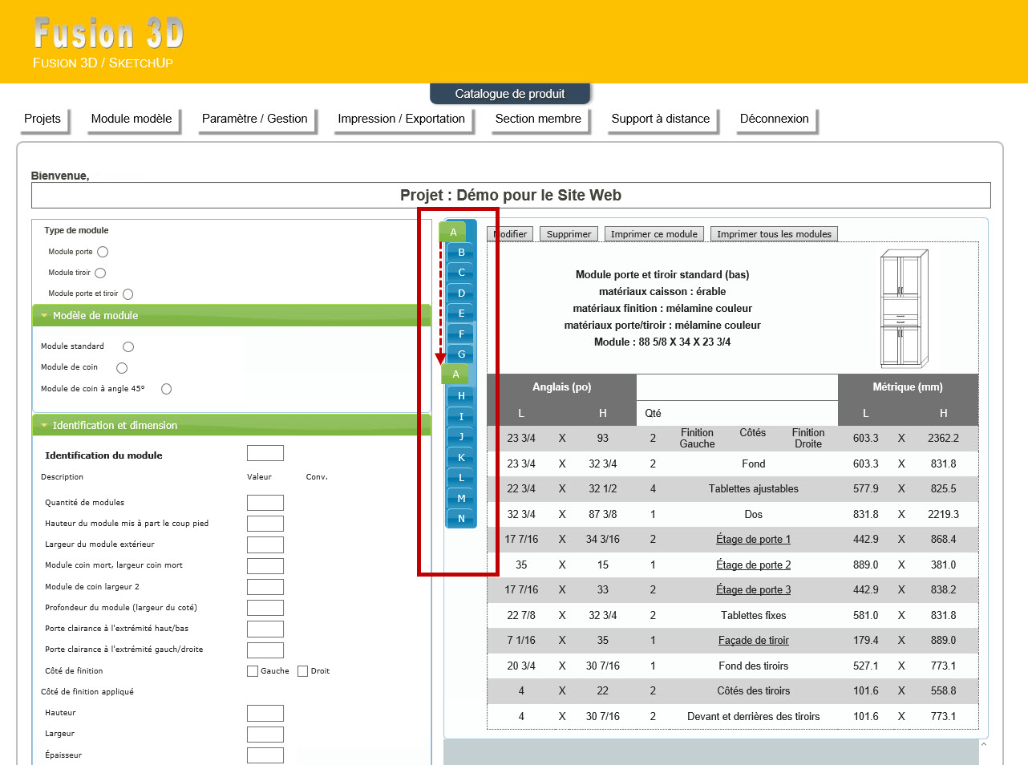The width and height of the screenshot is (1028, 765).
Task: Check the Gauche finish side checkbox
Action: point(253,671)
